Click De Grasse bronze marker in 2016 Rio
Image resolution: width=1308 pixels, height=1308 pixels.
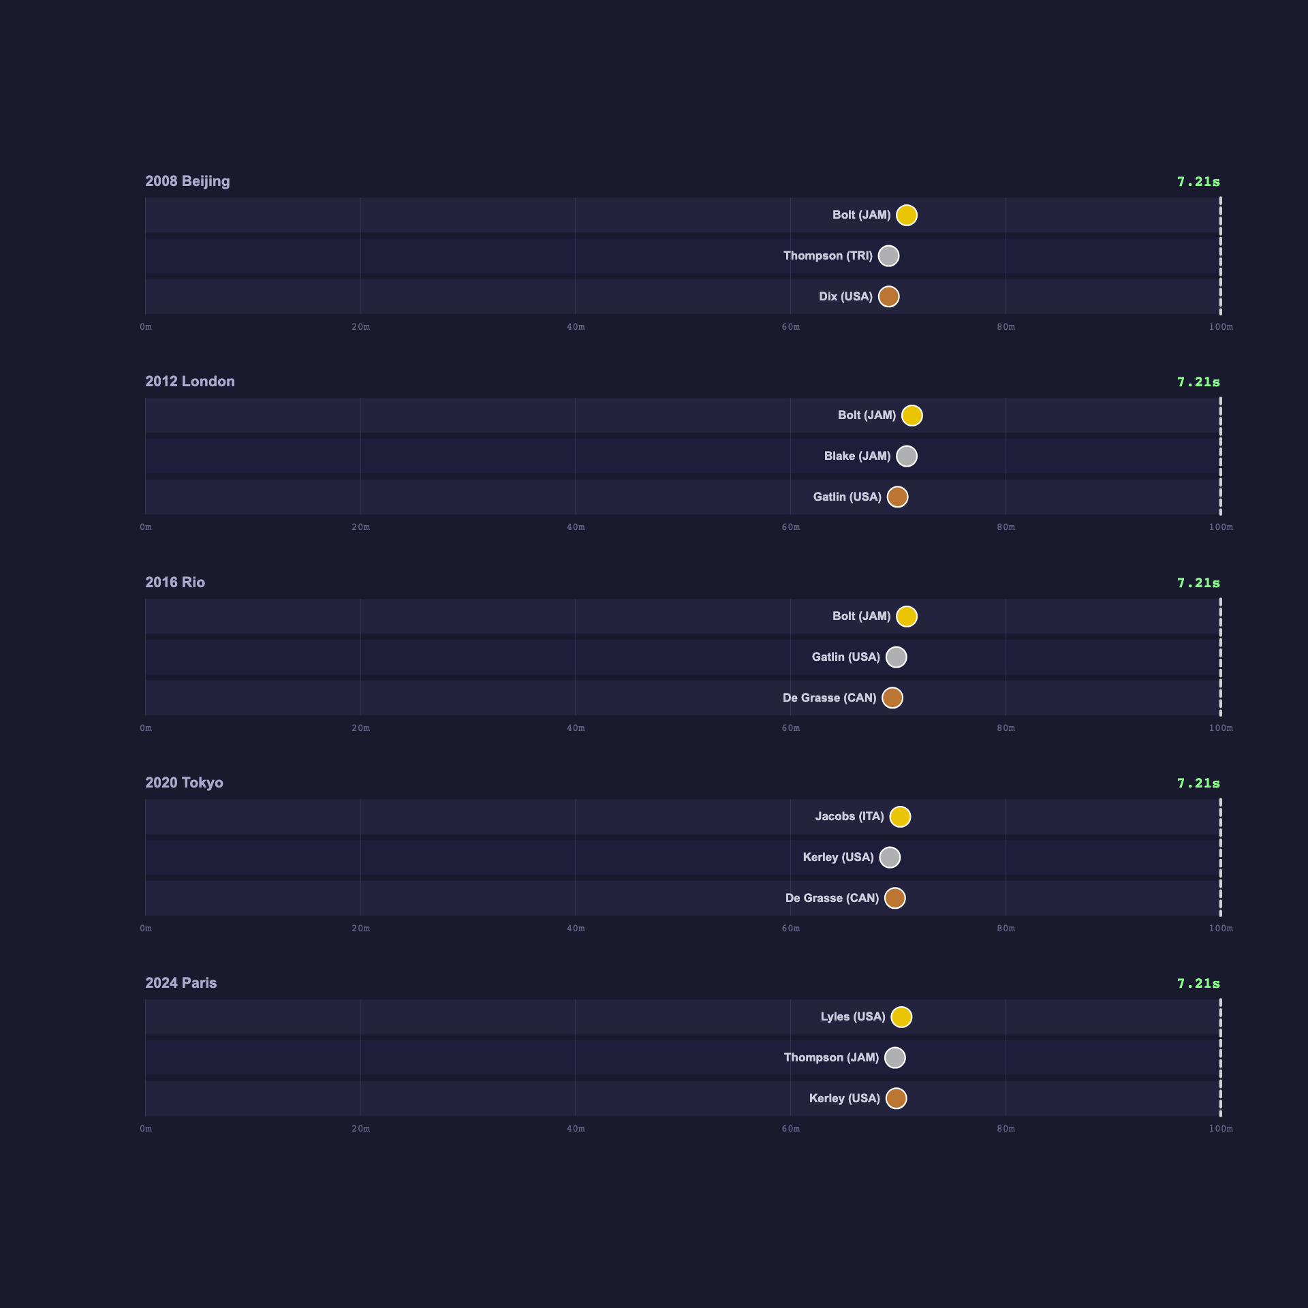pyautogui.click(x=892, y=698)
